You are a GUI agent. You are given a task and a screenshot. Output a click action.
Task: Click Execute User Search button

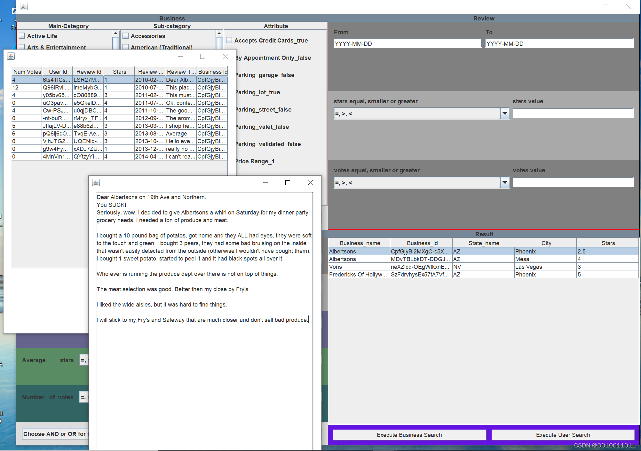click(562, 434)
